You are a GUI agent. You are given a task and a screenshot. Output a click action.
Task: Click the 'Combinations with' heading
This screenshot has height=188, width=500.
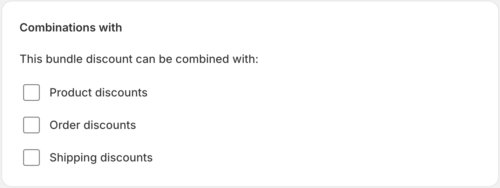point(71,28)
